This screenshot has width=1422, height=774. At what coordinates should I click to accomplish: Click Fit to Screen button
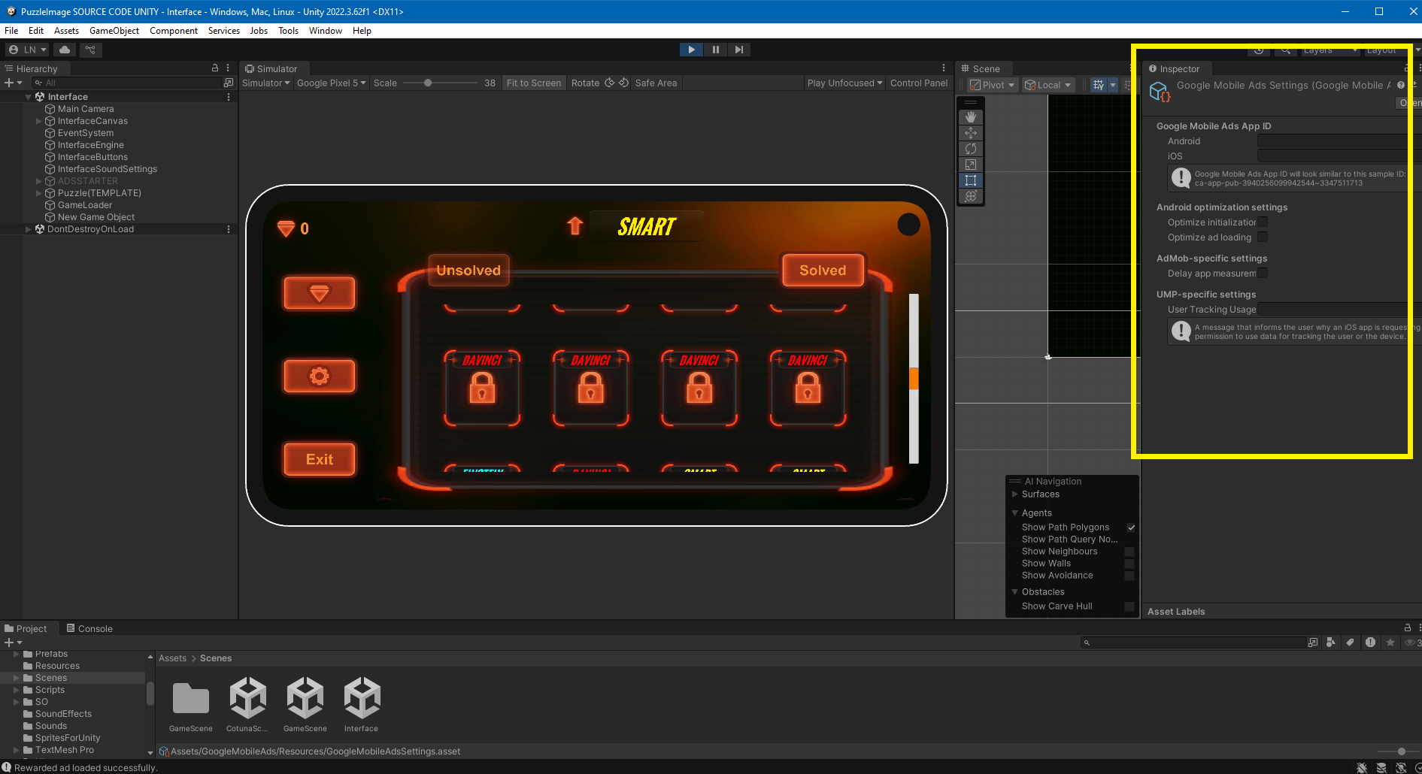534,83
